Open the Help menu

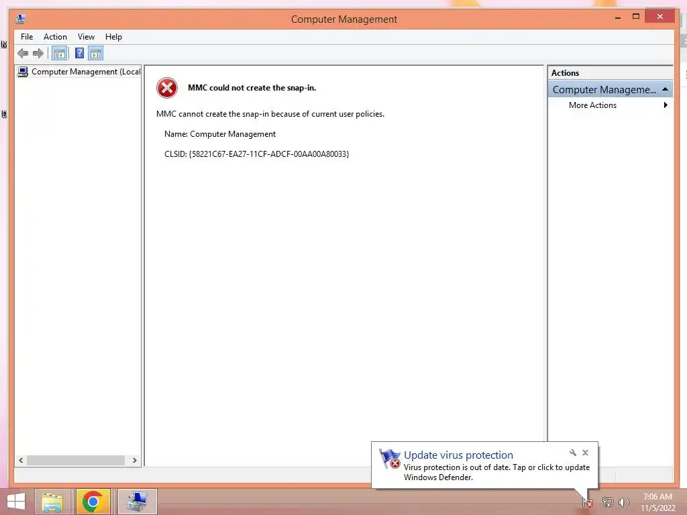coord(113,37)
